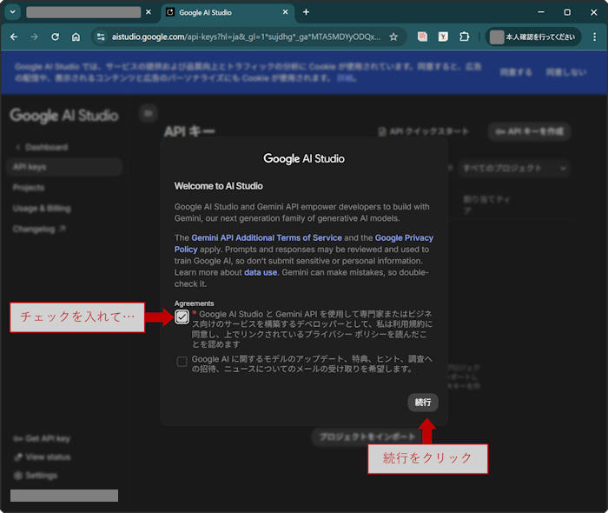Click the 続行 button

point(423,403)
